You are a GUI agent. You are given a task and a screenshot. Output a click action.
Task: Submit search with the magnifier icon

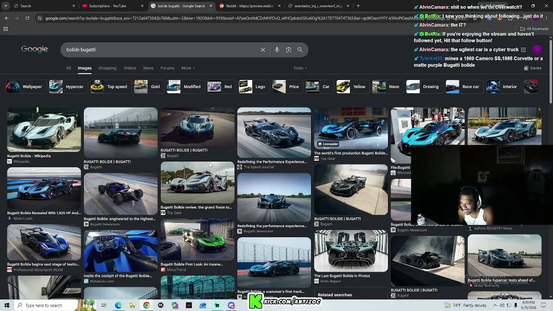(x=300, y=50)
